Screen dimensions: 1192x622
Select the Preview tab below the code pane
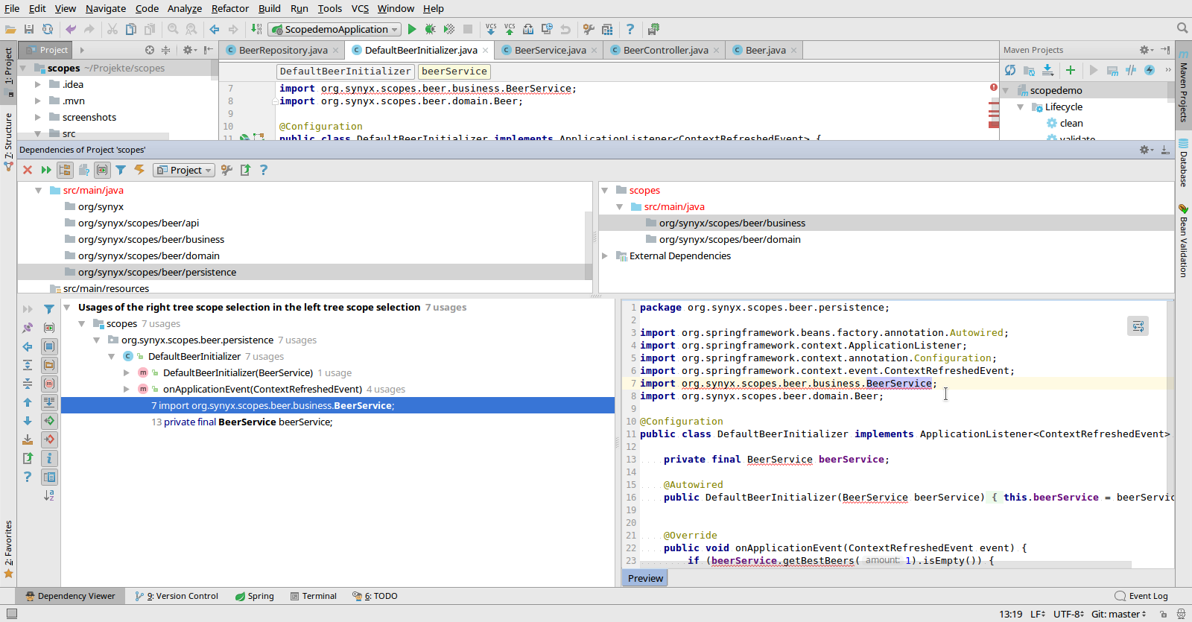pos(645,578)
